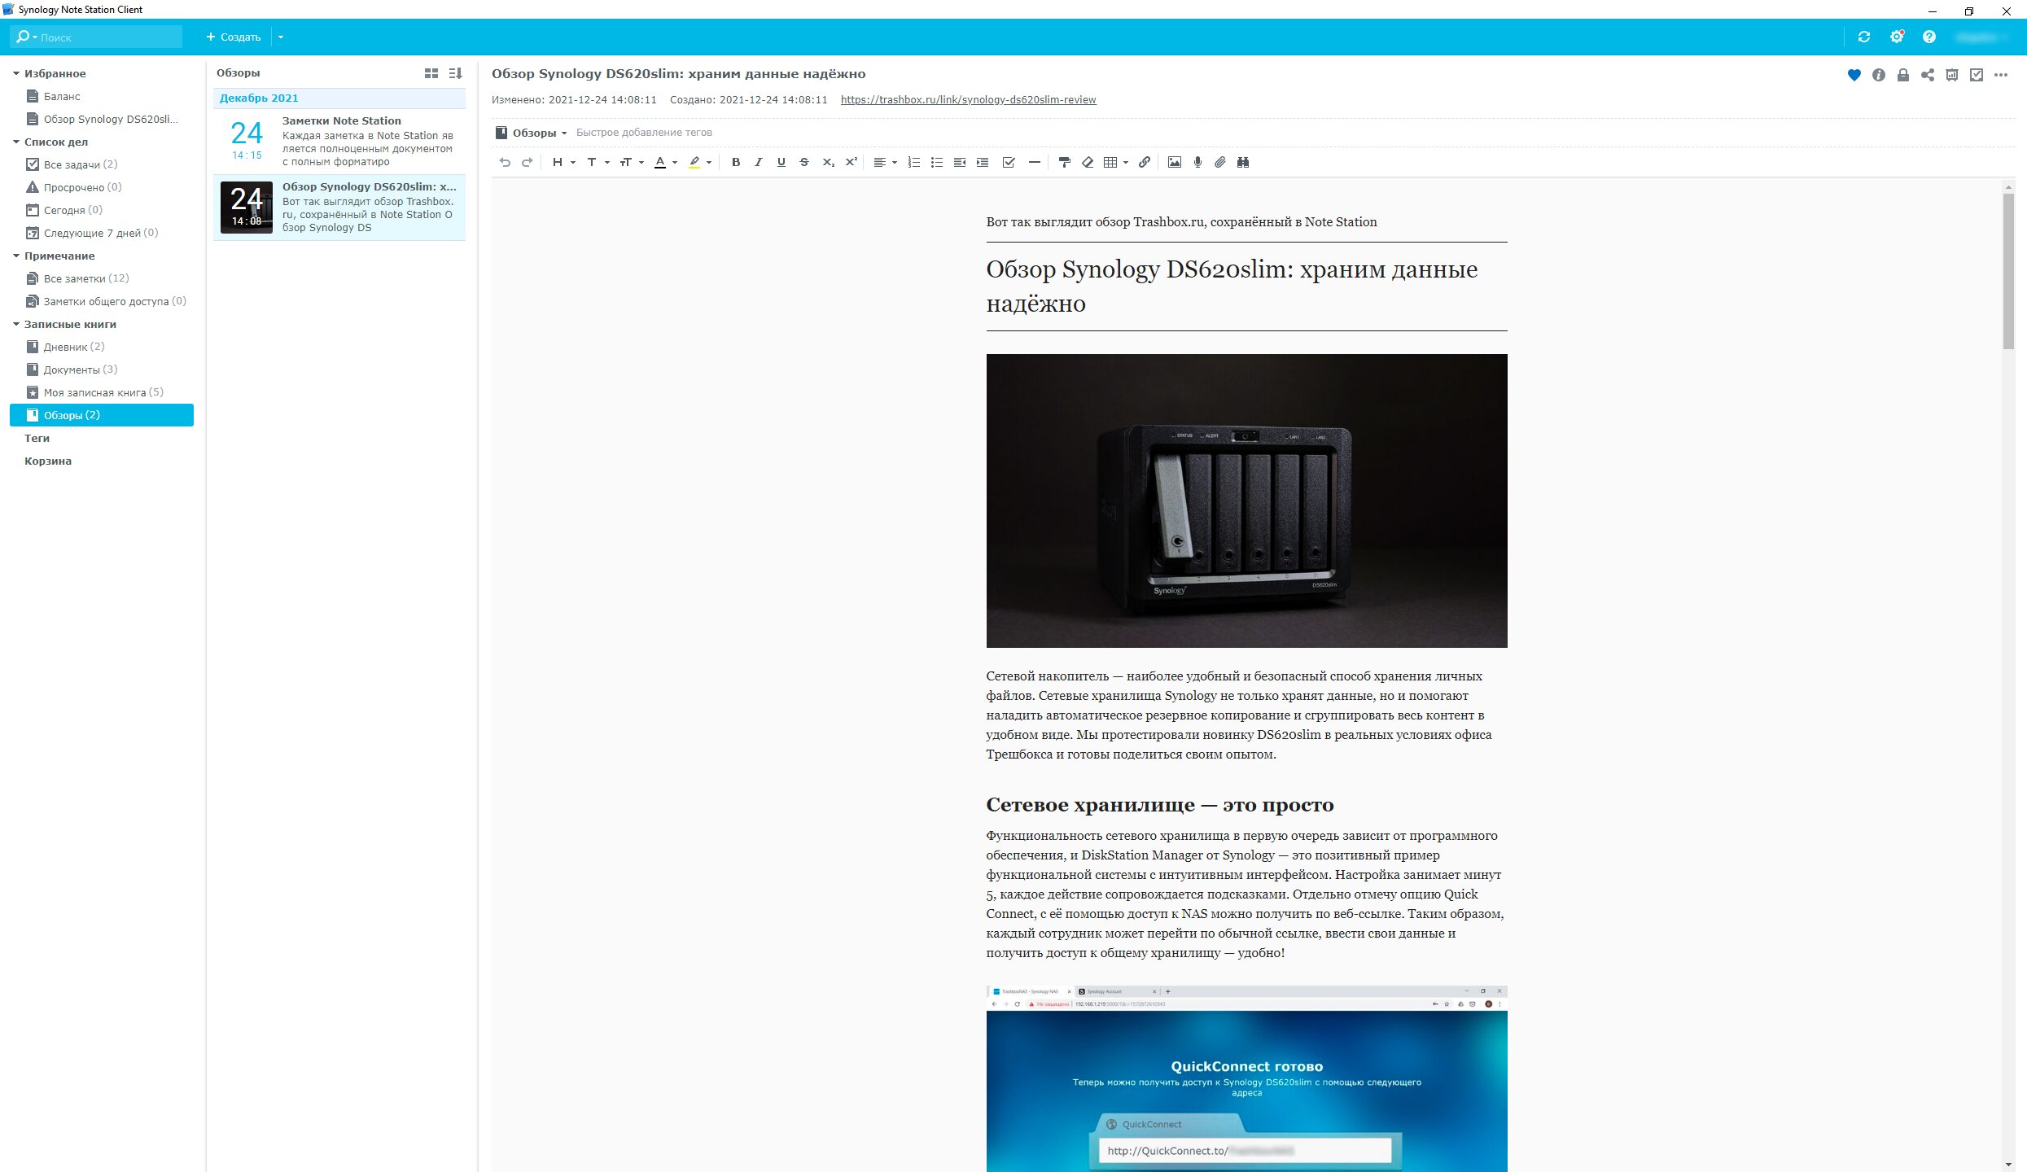Insert a checkbox task item
The image size is (2027, 1172).
pyautogui.click(x=1009, y=162)
